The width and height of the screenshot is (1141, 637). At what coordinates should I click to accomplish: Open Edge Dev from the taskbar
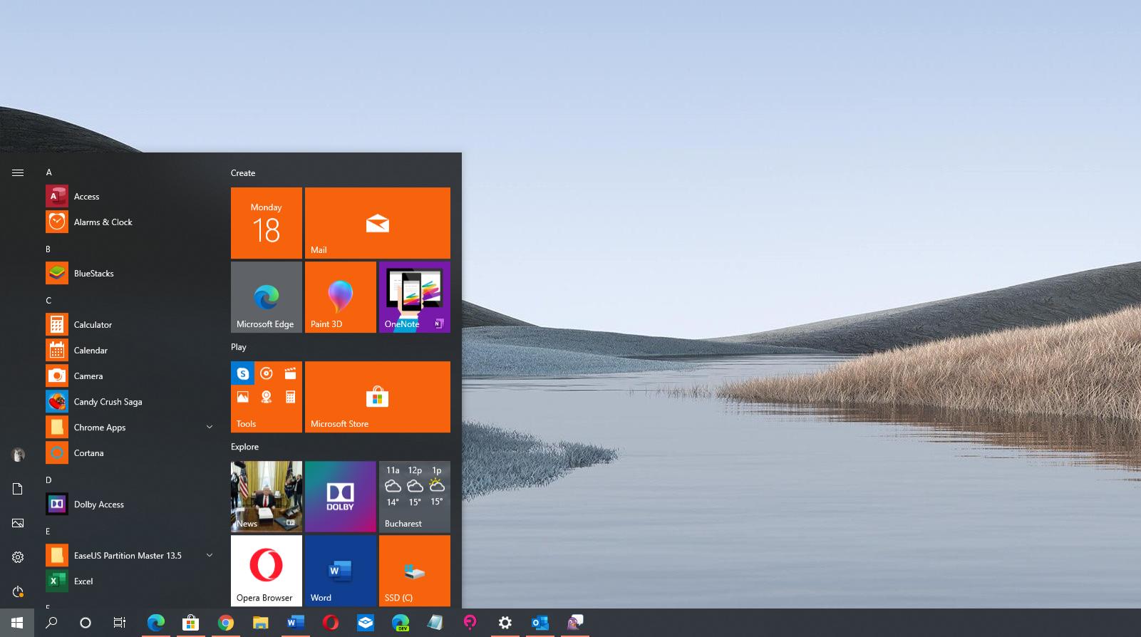coord(401,623)
